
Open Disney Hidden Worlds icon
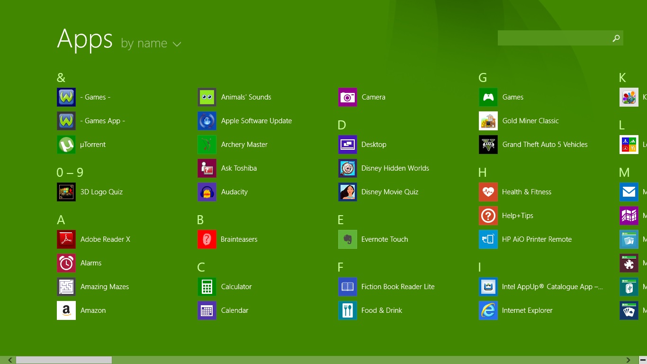click(x=348, y=168)
